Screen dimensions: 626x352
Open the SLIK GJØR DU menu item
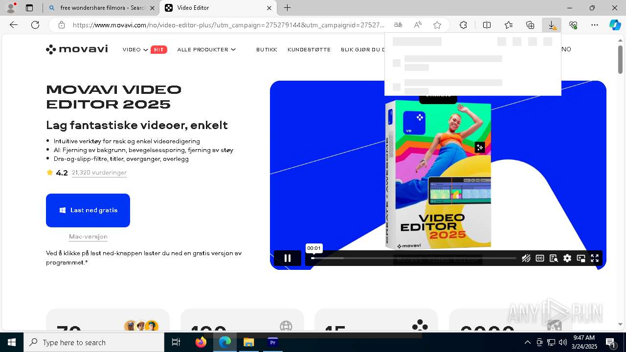[x=363, y=49]
